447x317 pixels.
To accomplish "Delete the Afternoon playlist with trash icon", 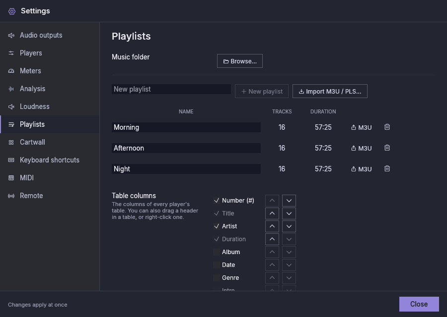I will tap(387, 148).
